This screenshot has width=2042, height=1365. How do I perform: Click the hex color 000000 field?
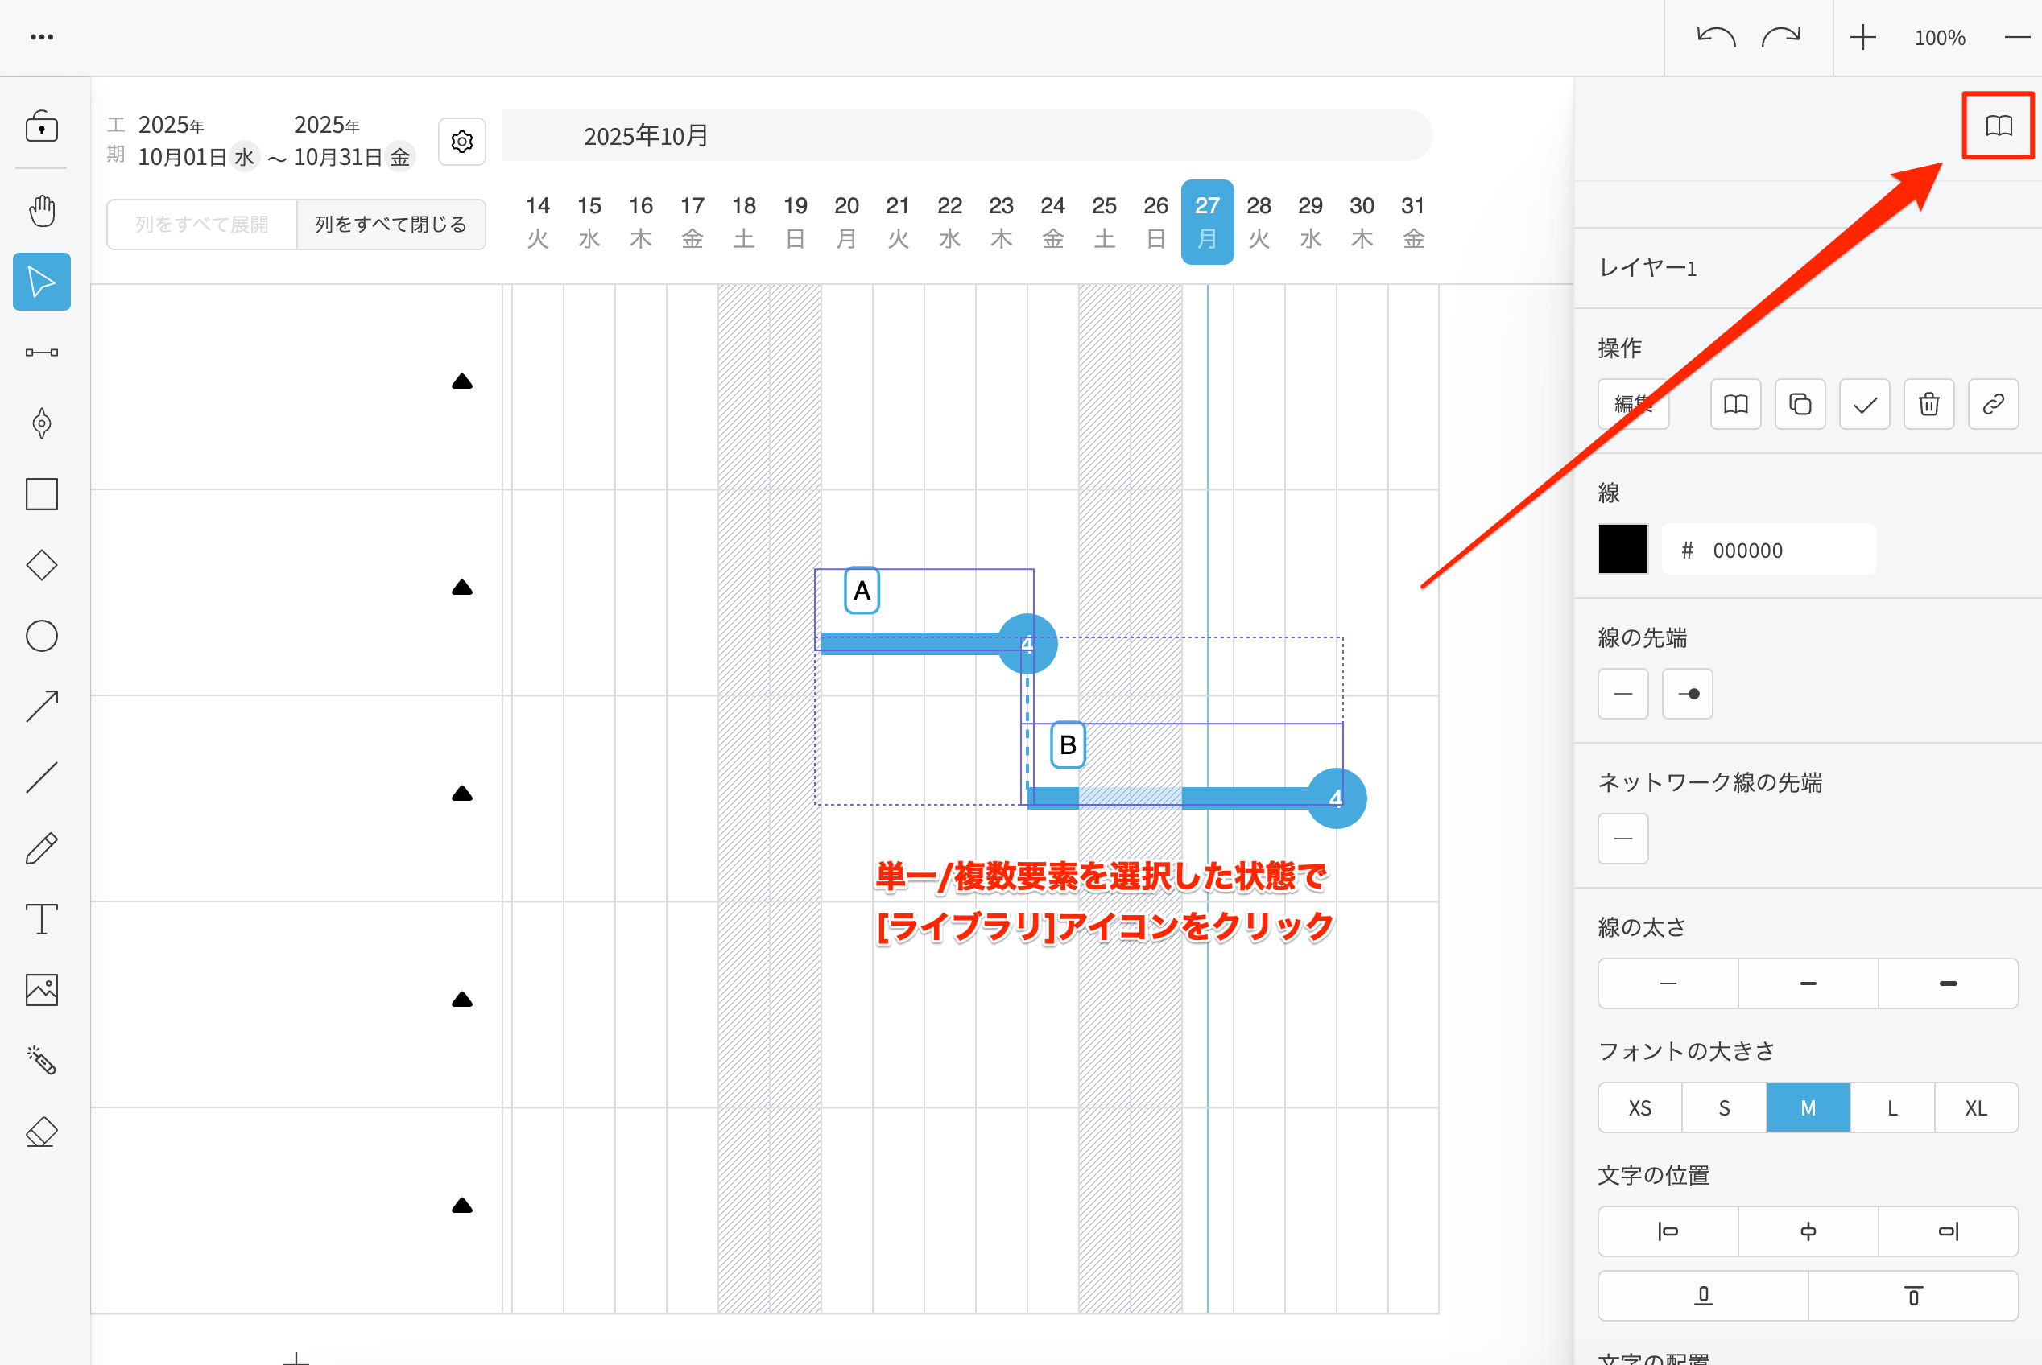(x=1768, y=550)
